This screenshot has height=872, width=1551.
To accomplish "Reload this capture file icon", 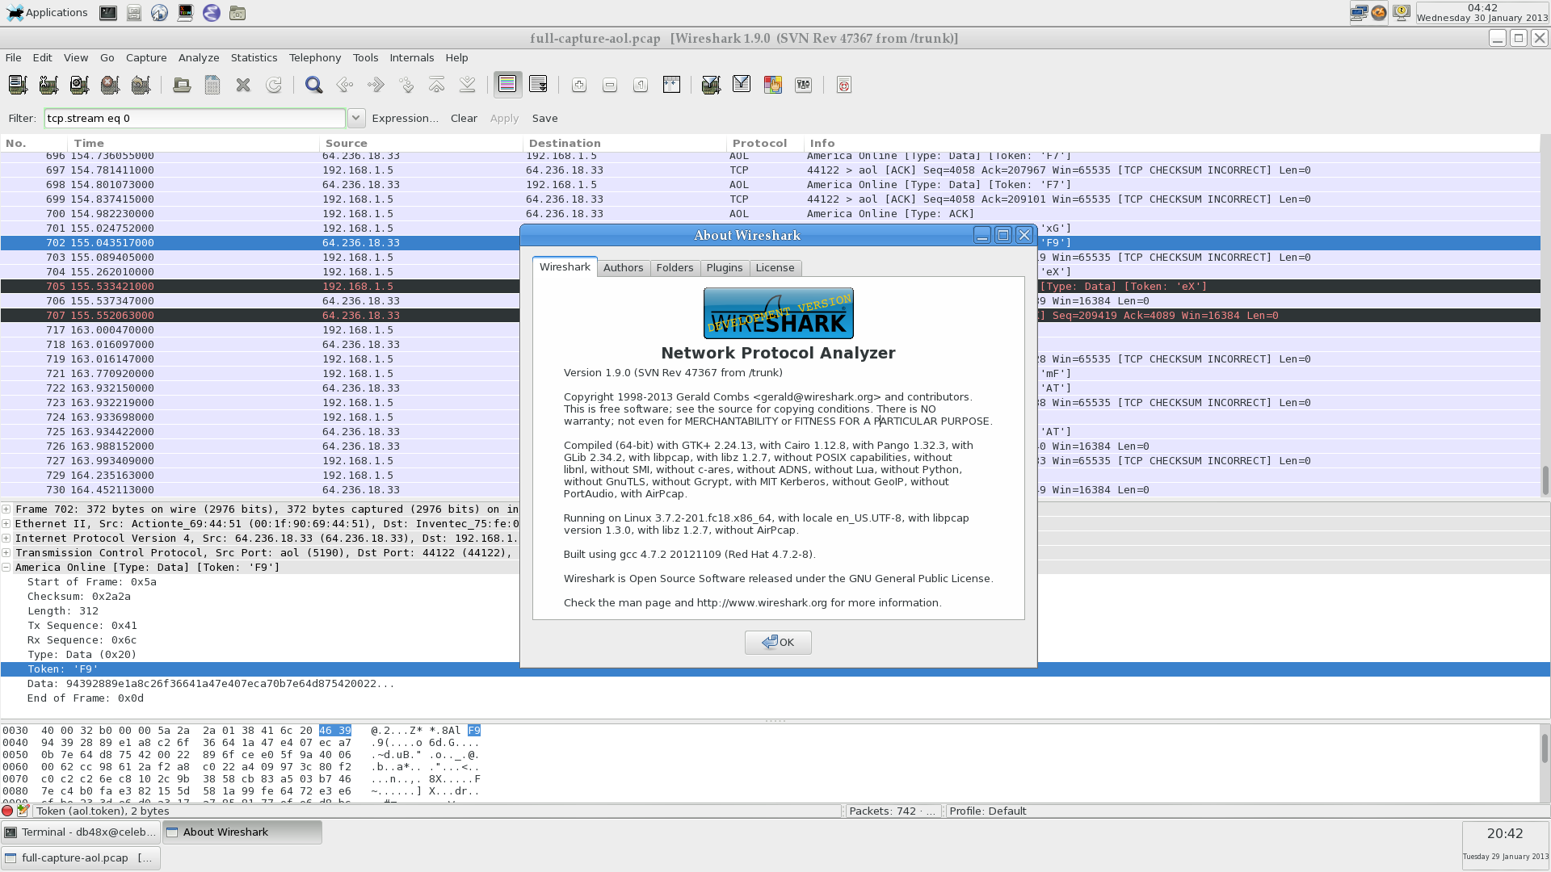I will click(x=274, y=85).
